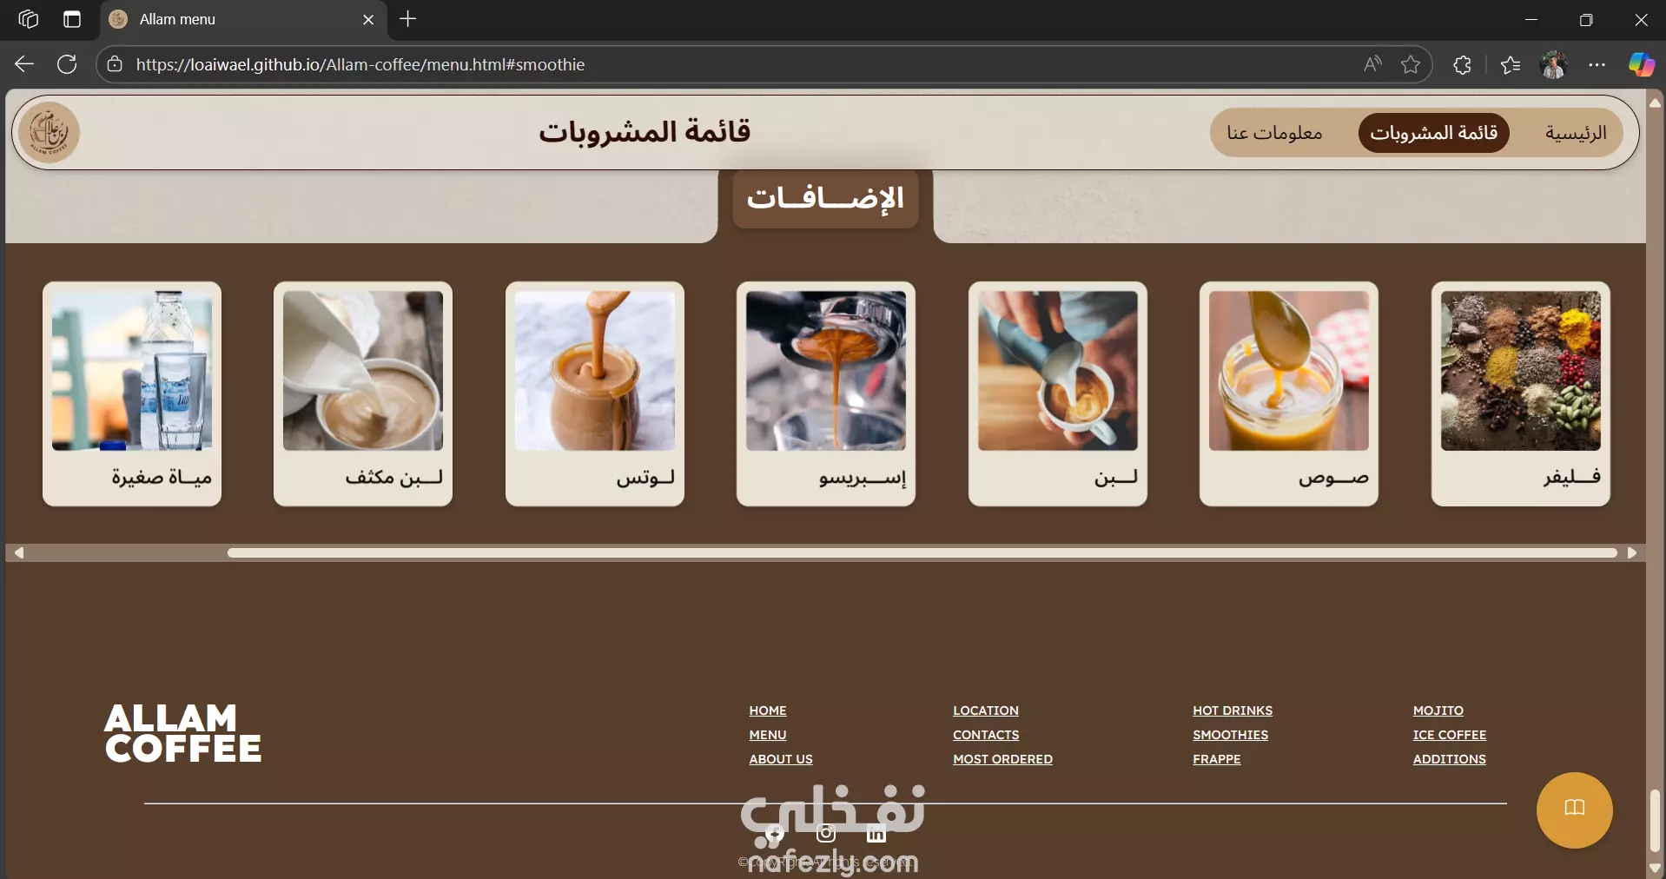The height and width of the screenshot is (879, 1666).
Task: Click the Read aloud icon in address bar
Action: [x=1372, y=64]
